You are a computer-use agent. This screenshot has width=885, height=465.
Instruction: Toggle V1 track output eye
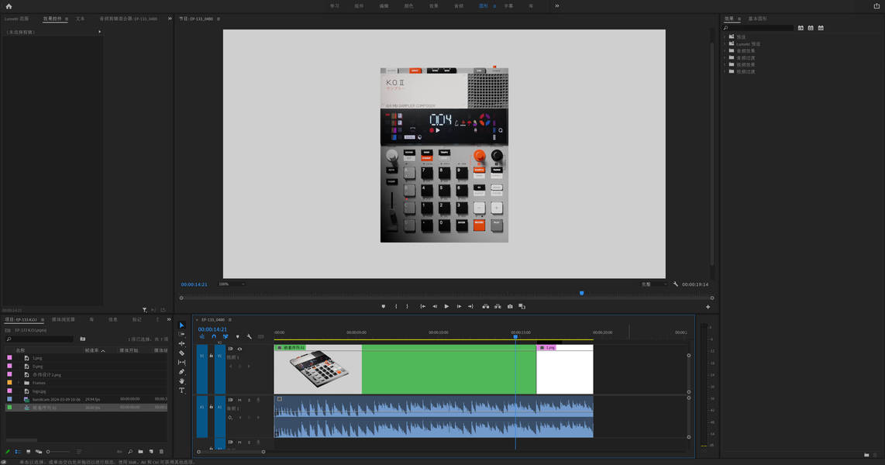coord(240,349)
